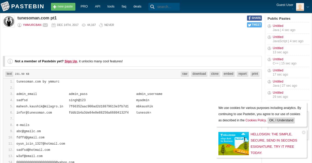
Task: Click the expiration timer icon
Action: click(101, 25)
